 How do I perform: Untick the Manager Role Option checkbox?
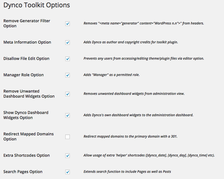68,75
